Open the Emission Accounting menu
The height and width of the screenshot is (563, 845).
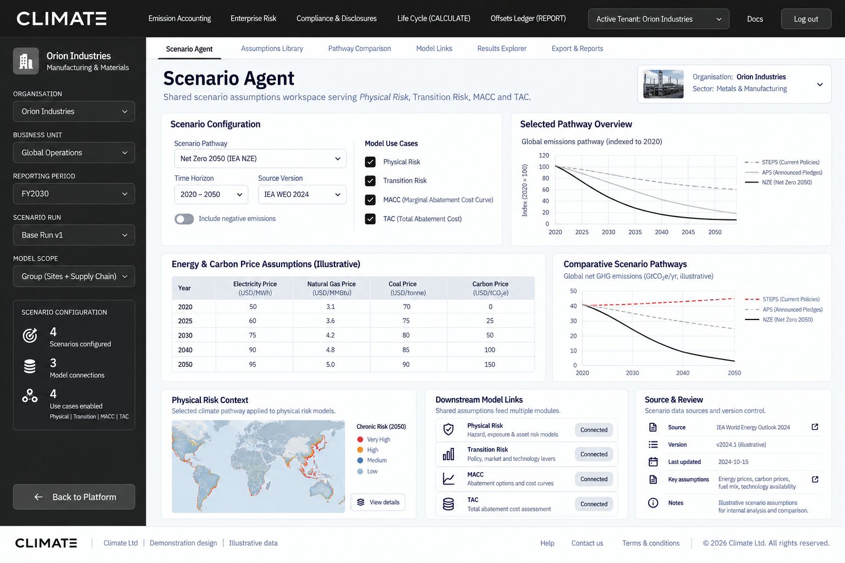pyautogui.click(x=179, y=19)
